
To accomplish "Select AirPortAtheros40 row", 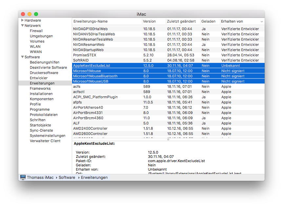I will [168, 107].
